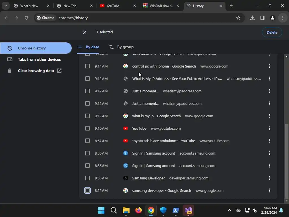289x217 pixels.
Task: Open more actions for samsung developer Google Search row
Action: (x=270, y=190)
